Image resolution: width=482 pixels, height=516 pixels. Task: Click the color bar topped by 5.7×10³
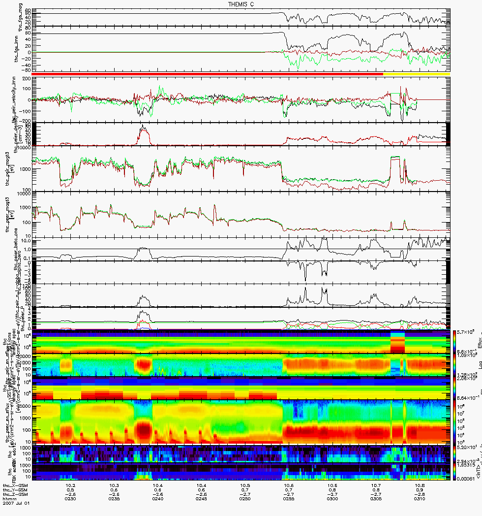coord(454,342)
